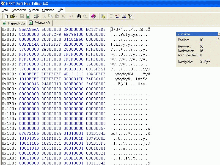This screenshot has height=165, width=220.
Task: Open the Bearbeiten menu
Action: 19,10
